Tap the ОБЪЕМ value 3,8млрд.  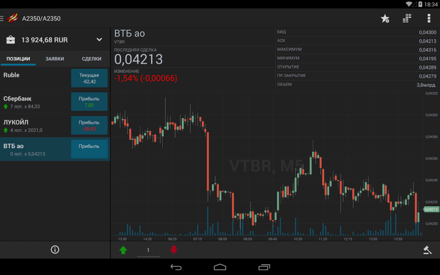(x=426, y=85)
